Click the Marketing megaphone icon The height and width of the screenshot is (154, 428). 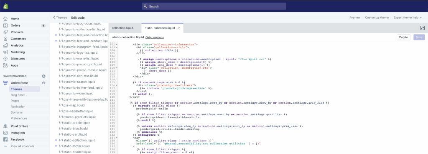[x=5, y=52]
